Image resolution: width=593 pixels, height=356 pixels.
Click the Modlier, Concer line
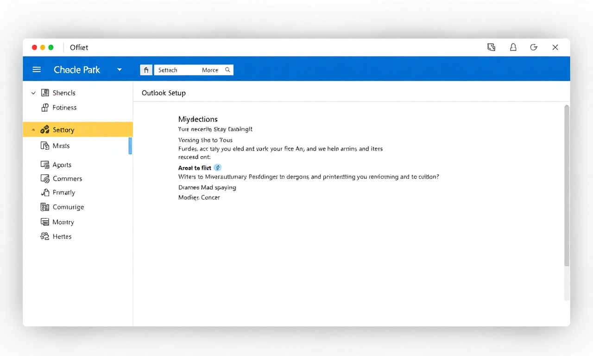click(199, 197)
